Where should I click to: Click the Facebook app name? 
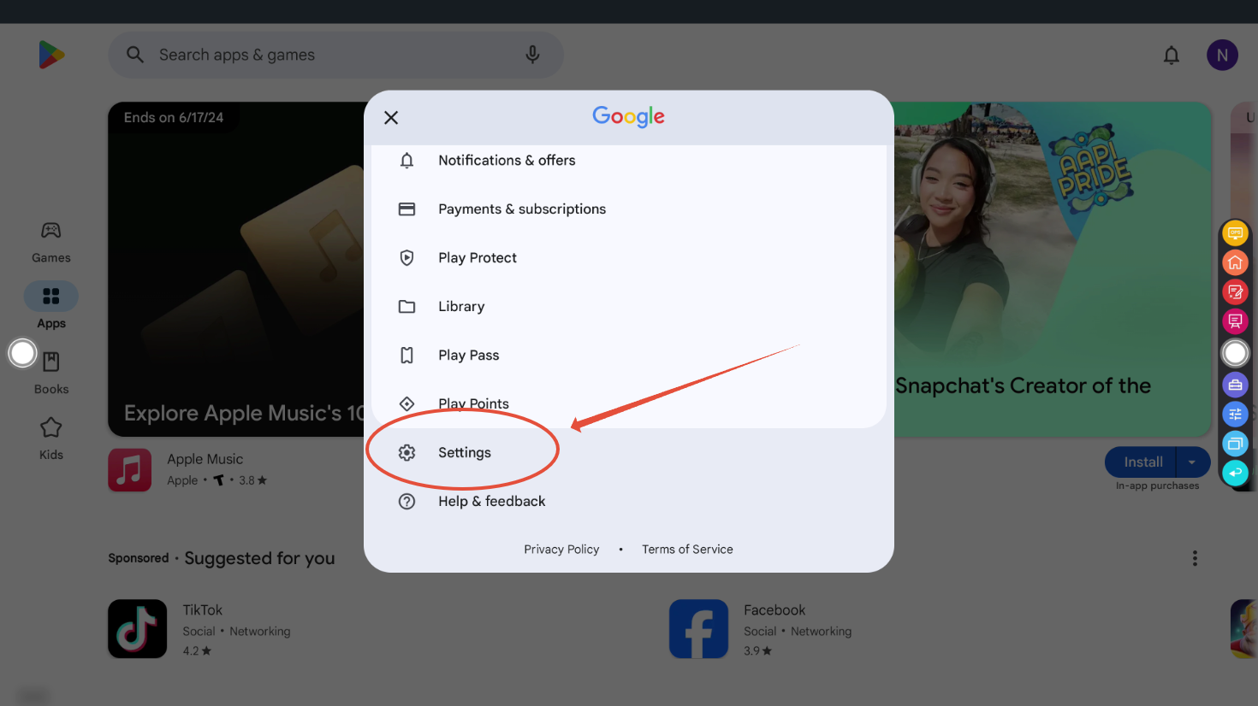774,610
